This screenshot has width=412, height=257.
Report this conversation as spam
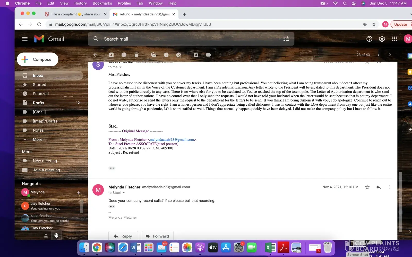(124, 55)
